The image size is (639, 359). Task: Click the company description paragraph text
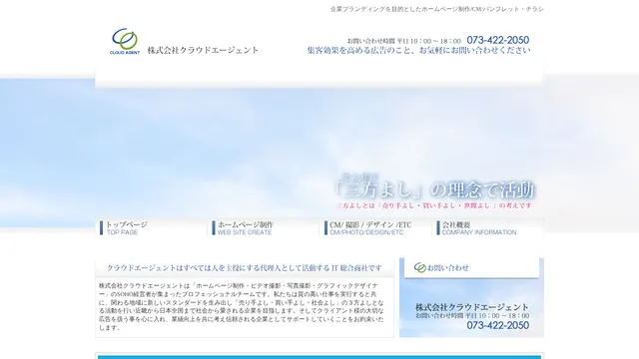pyautogui.click(x=242, y=306)
